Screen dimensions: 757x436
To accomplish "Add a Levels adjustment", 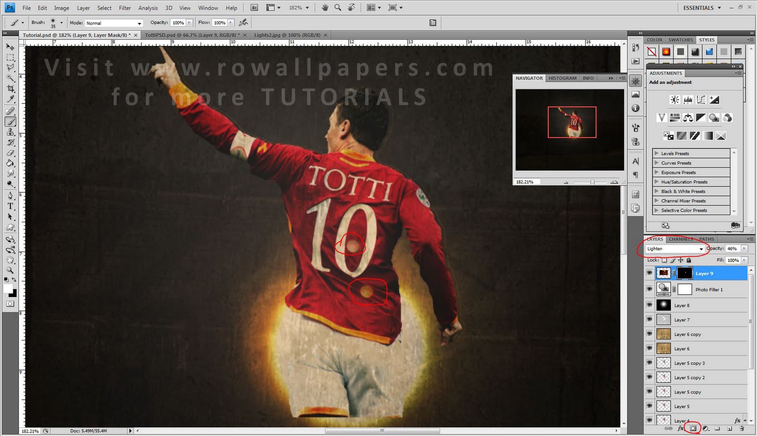I will click(688, 99).
